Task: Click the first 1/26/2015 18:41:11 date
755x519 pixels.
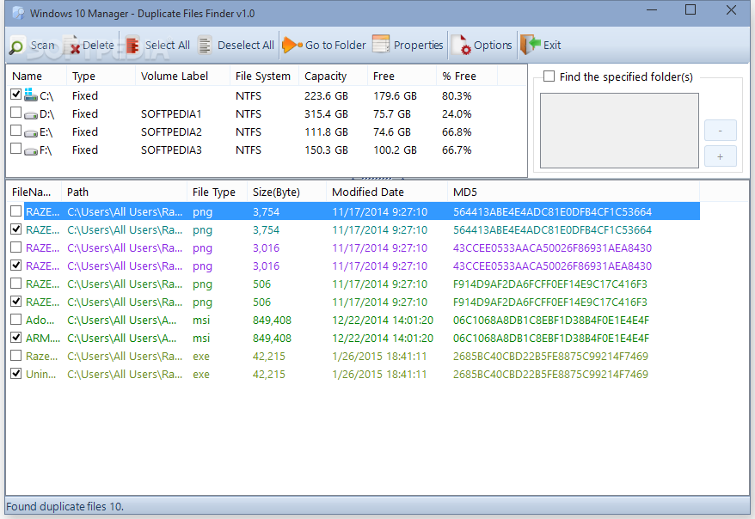Action: 379,357
